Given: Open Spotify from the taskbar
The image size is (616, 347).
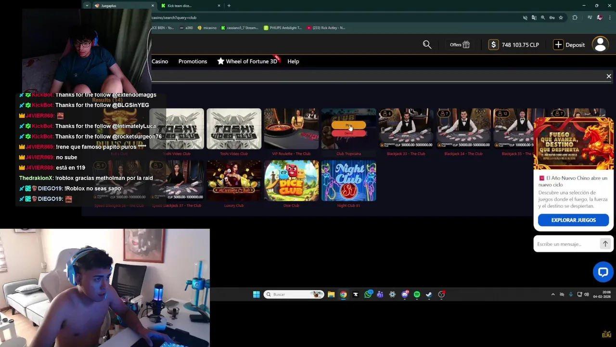Looking at the screenshot, I should tap(417, 294).
